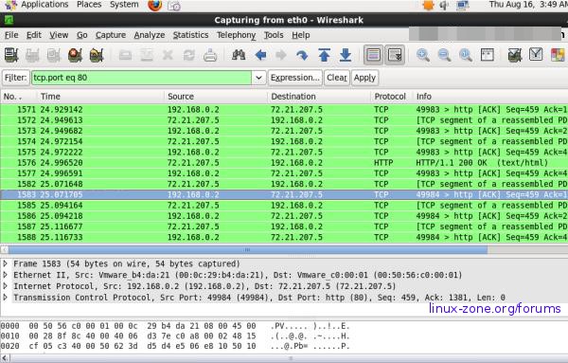Expand the Internet Protocol details

(x=6, y=286)
